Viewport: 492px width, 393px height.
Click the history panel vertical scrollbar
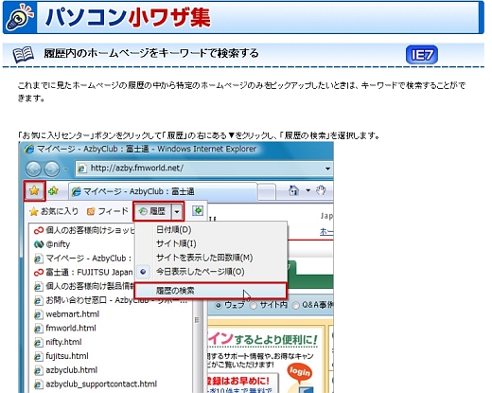tap(197, 346)
